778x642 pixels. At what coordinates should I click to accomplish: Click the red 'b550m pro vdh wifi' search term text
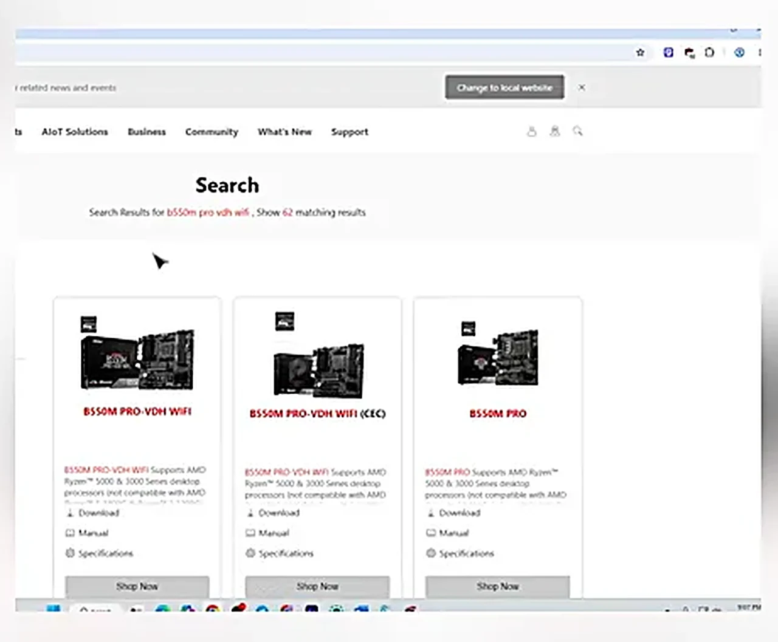[208, 213]
